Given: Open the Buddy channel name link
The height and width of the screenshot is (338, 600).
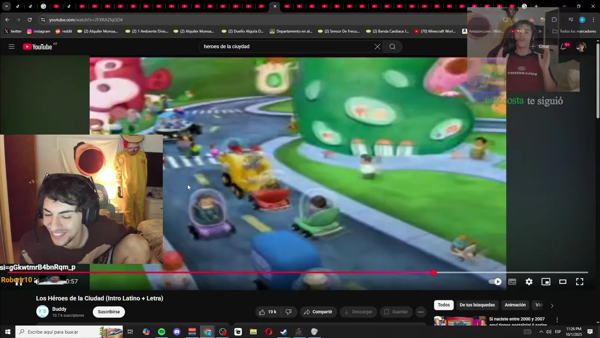Looking at the screenshot, I should click(59, 309).
